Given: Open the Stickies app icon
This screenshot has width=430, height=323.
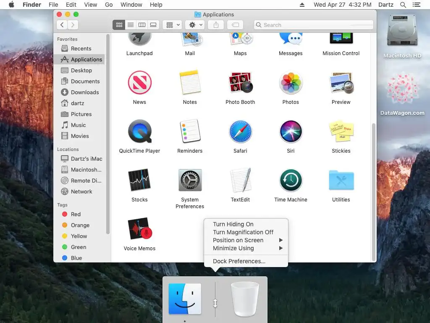Looking at the screenshot, I should click(x=341, y=131).
